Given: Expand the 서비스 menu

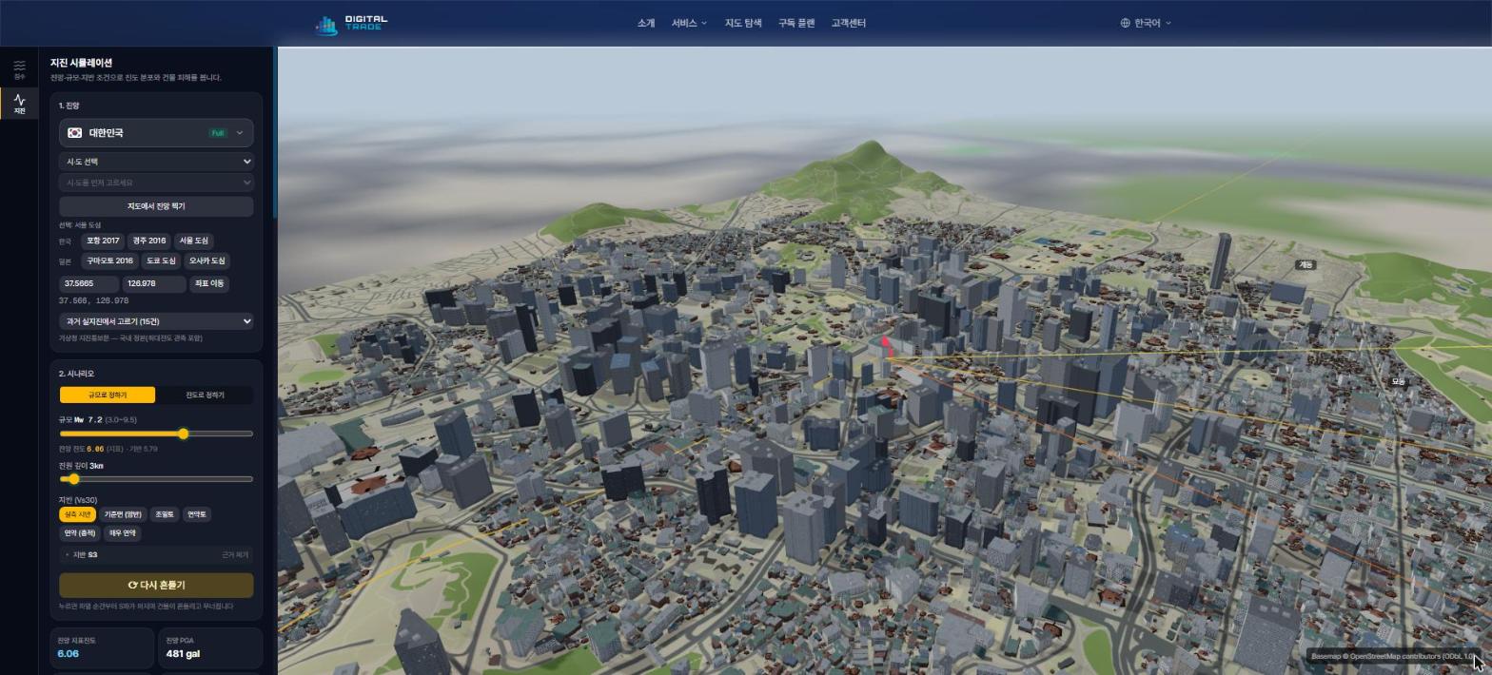Looking at the screenshot, I should pos(689,23).
